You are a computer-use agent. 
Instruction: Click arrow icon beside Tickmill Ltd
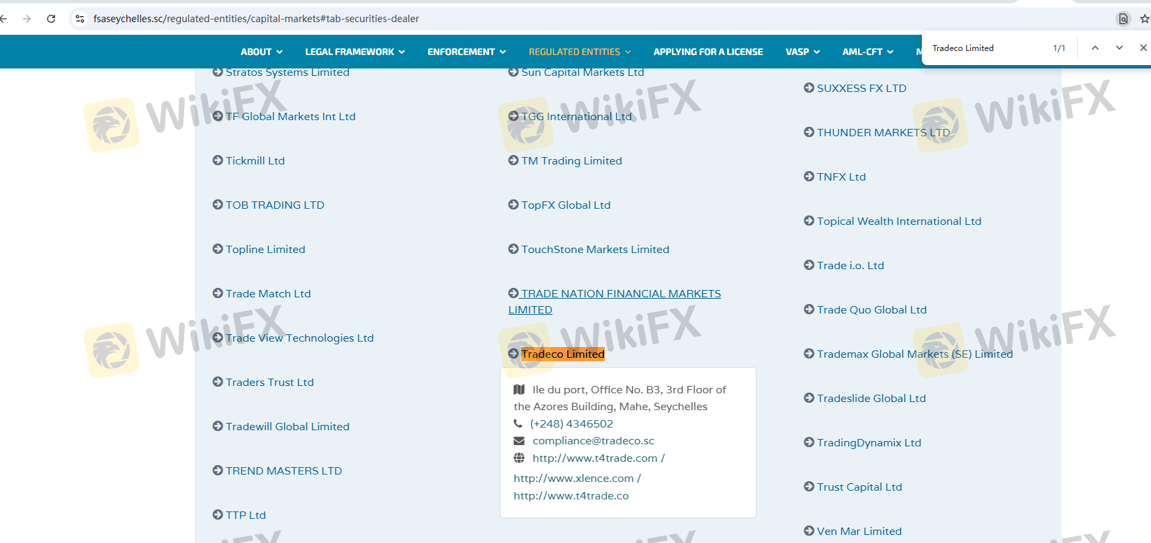point(218,160)
